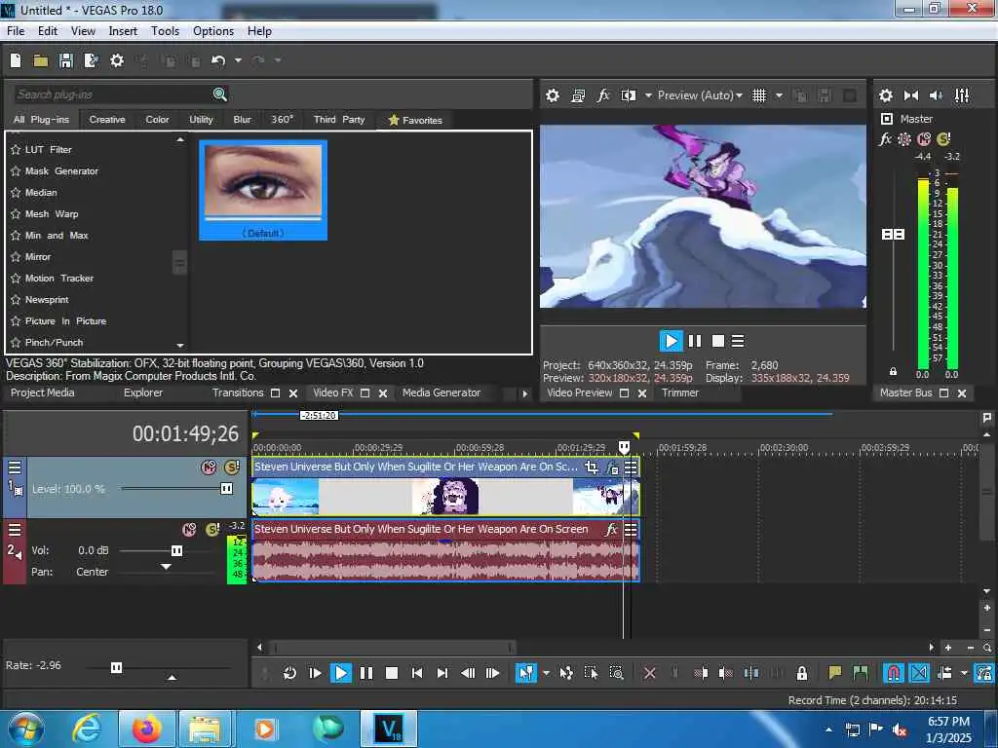This screenshot has width=998, height=748.
Task: Open the Transitions tab
Action: [238, 393]
